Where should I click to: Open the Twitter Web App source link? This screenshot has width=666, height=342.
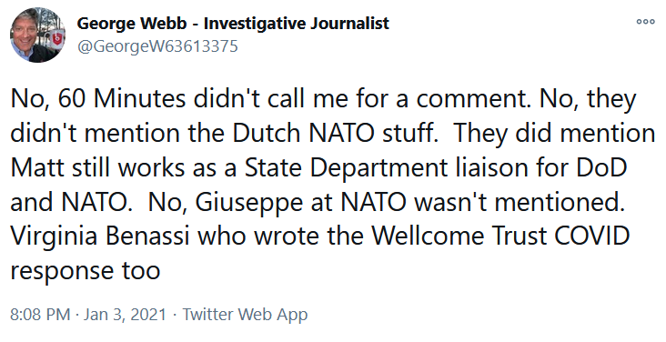click(x=245, y=315)
